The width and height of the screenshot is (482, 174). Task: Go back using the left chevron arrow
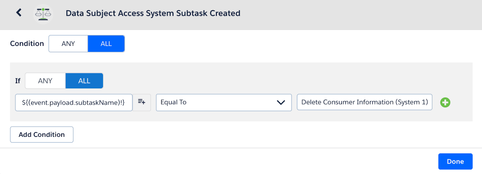point(19,13)
